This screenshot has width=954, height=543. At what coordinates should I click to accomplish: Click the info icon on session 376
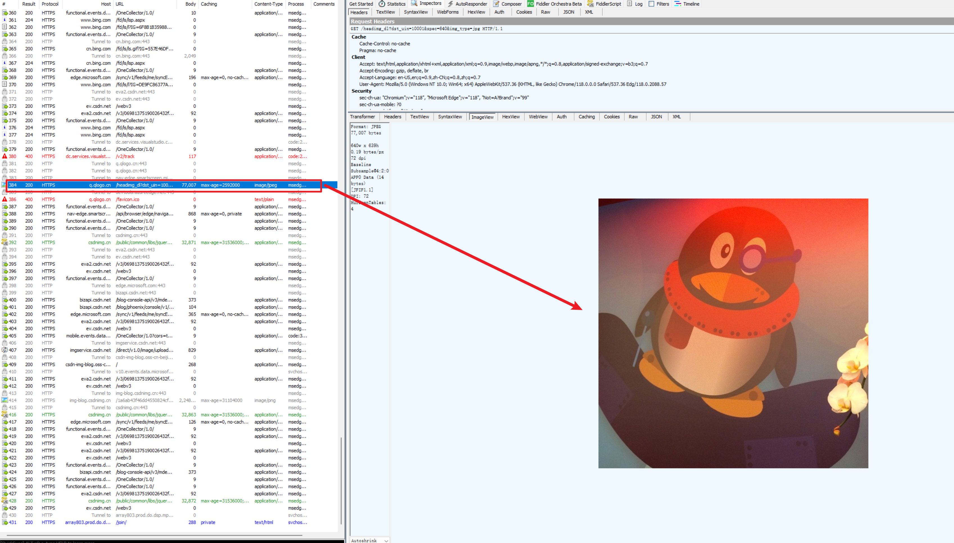pos(4,127)
